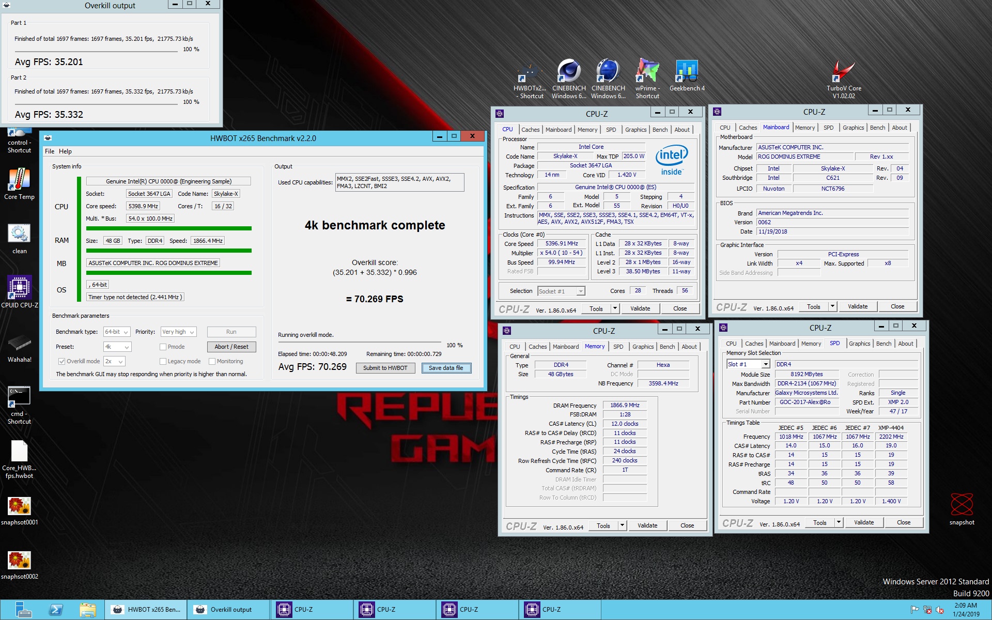Click HWBOT x265 window title icon
This screenshot has height=620, width=992.
click(x=48, y=138)
